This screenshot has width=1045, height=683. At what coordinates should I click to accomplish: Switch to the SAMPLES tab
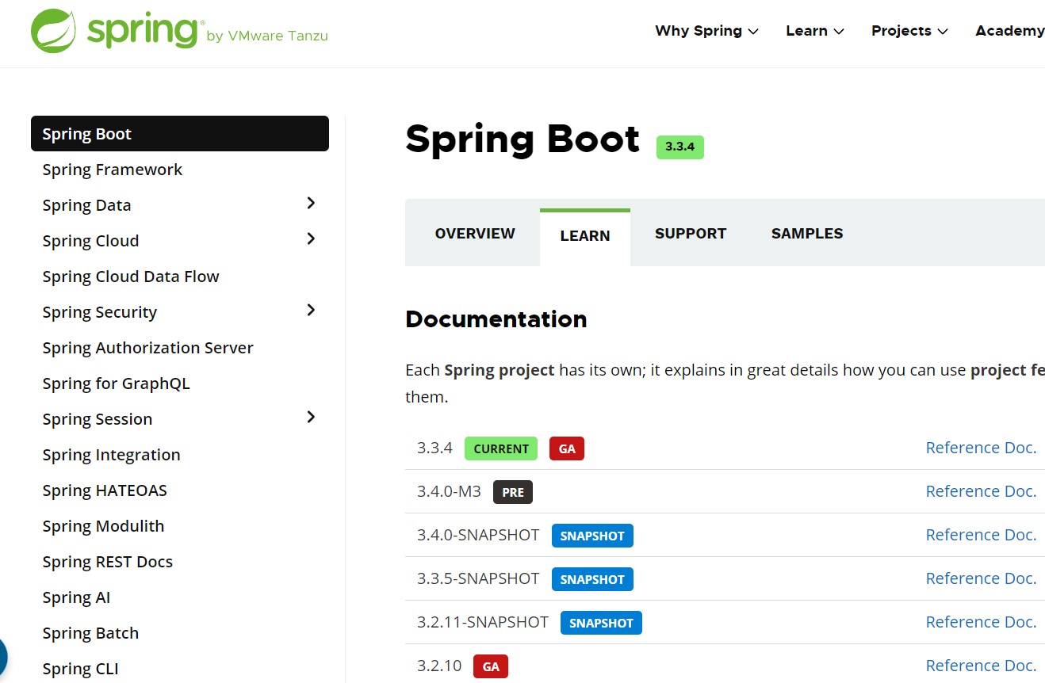(807, 234)
